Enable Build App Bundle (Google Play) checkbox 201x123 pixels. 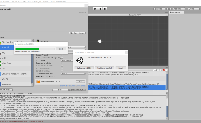[x=62, y=58]
